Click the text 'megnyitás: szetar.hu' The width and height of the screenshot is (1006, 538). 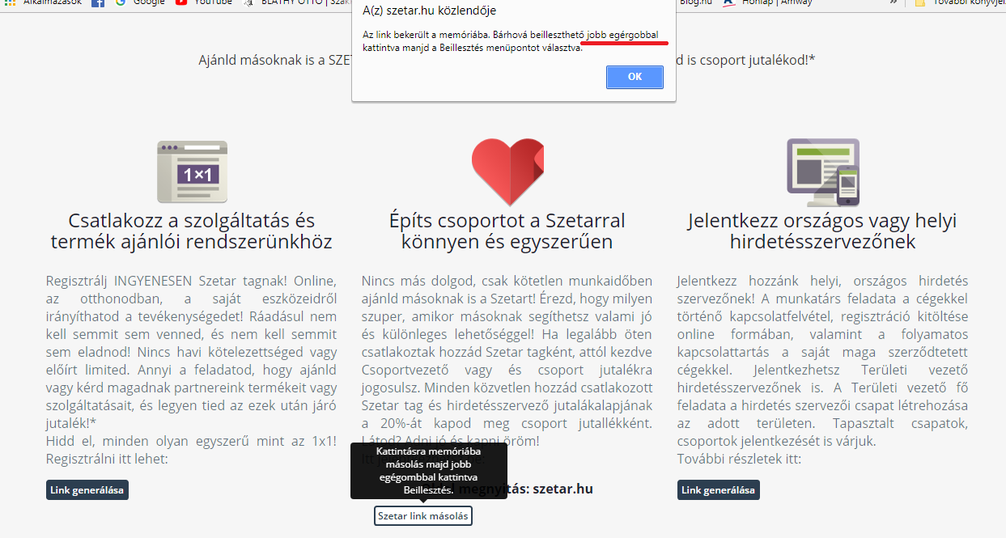coord(526,489)
